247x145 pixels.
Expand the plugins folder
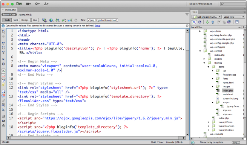tap(204, 59)
